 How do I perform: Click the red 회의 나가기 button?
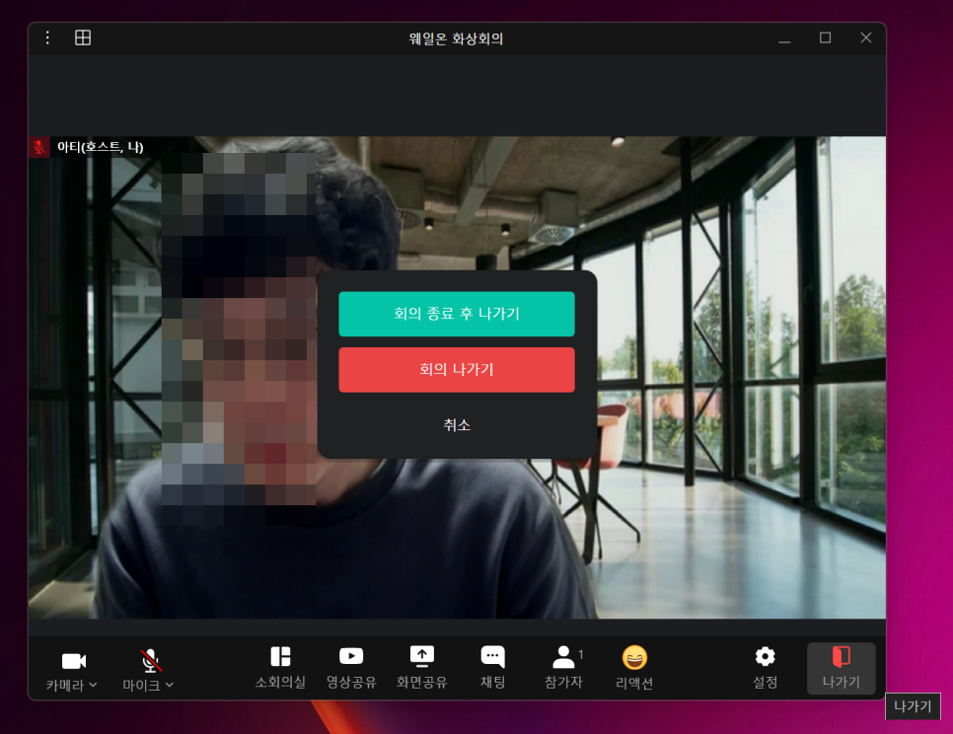click(457, 369)
